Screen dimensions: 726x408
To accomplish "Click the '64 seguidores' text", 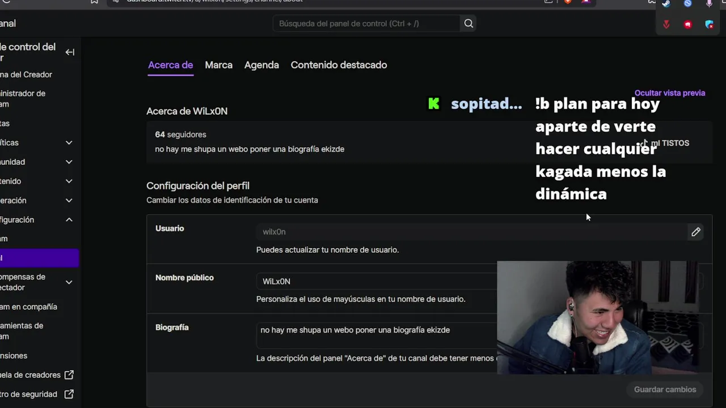I will click(x=180, y=135).
